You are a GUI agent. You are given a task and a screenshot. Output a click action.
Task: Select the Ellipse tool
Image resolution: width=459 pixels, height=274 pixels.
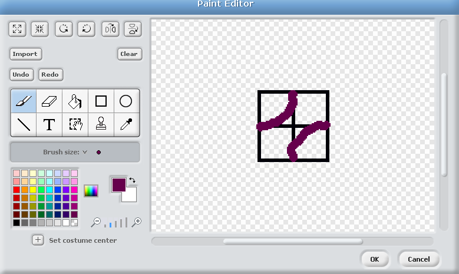click(x=126, y=101)
